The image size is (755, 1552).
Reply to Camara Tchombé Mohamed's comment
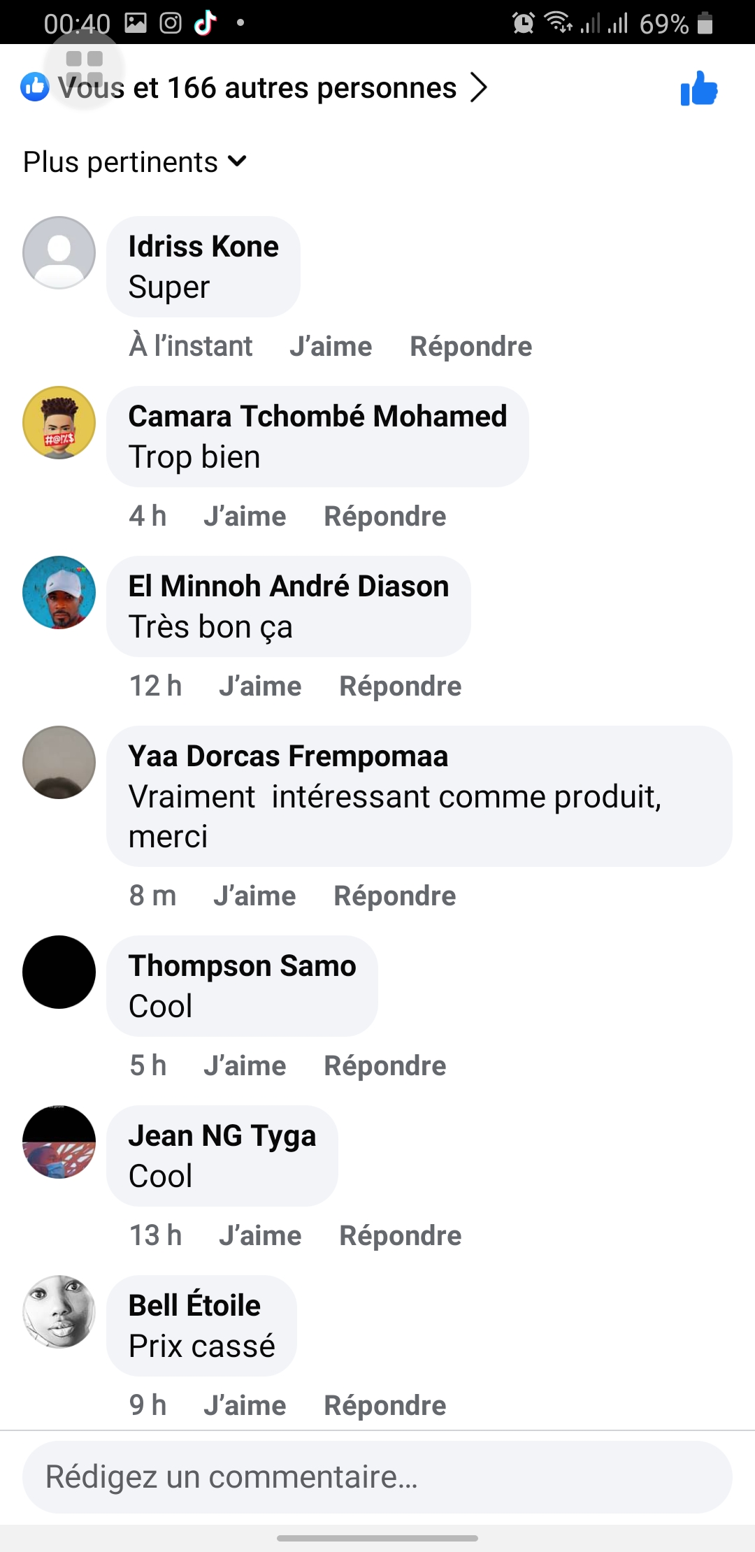click(x=384, y=517)
